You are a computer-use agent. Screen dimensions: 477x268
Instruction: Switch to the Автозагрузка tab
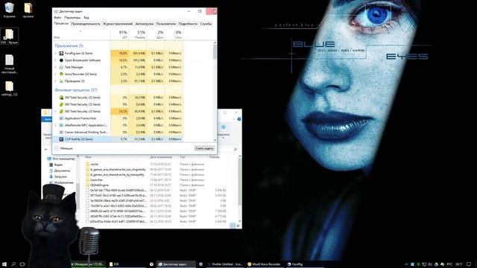tap(144, 24)
